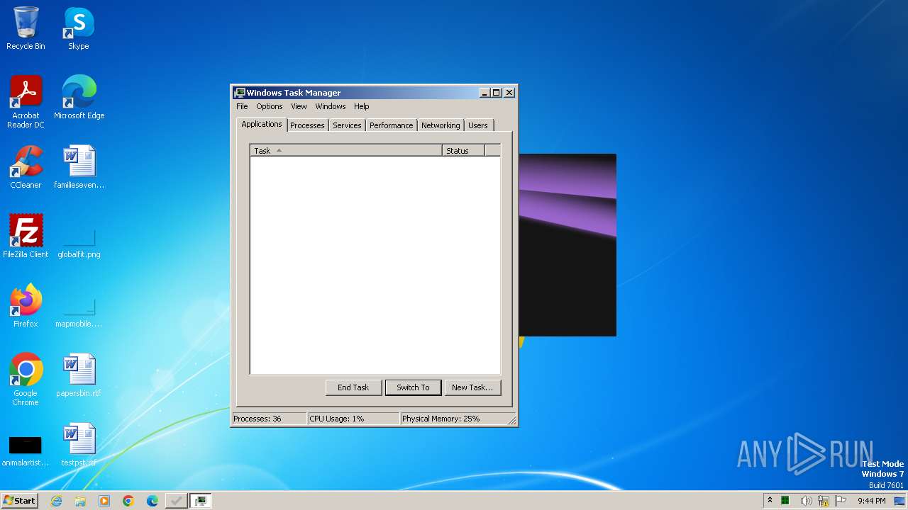Open Windows Explorer folder in taskbar
This screenshot has height=510, width=908.
click(x=80, y=501)
